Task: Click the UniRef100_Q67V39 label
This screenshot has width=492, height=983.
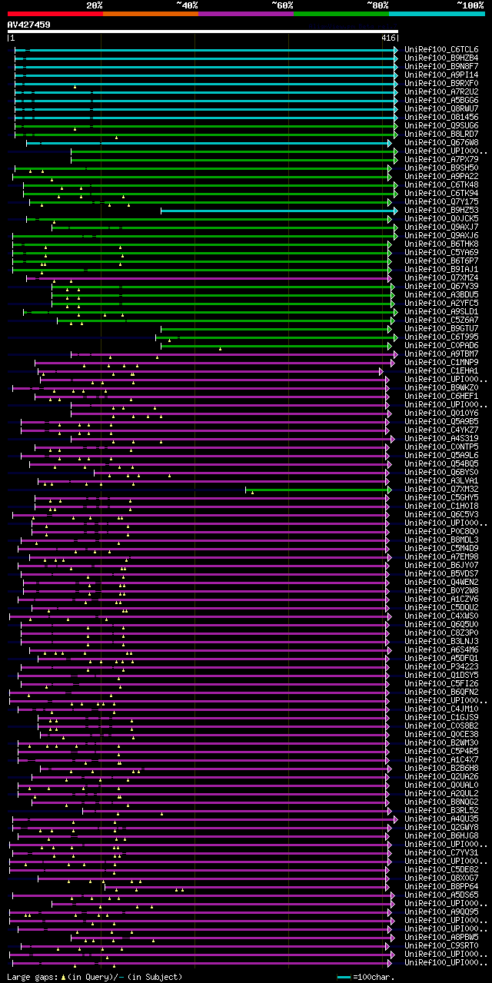Action: pyautogui.click(x=440, y=286)
